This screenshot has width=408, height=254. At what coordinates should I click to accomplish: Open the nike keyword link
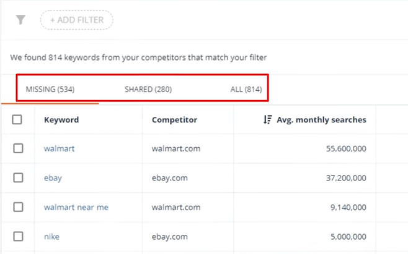coord(51,236)
